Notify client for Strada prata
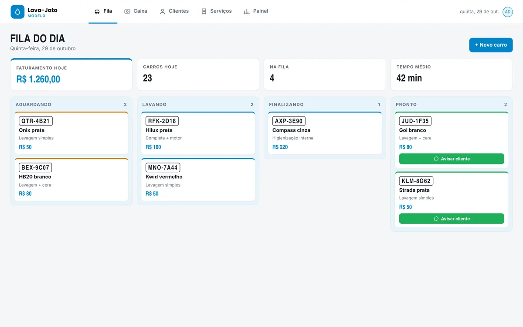The height and width of the screenshot is (327, 523). click(x=452, y=219)
